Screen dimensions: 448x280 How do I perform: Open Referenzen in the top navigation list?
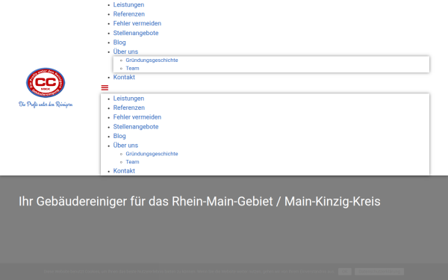point(129,14)
